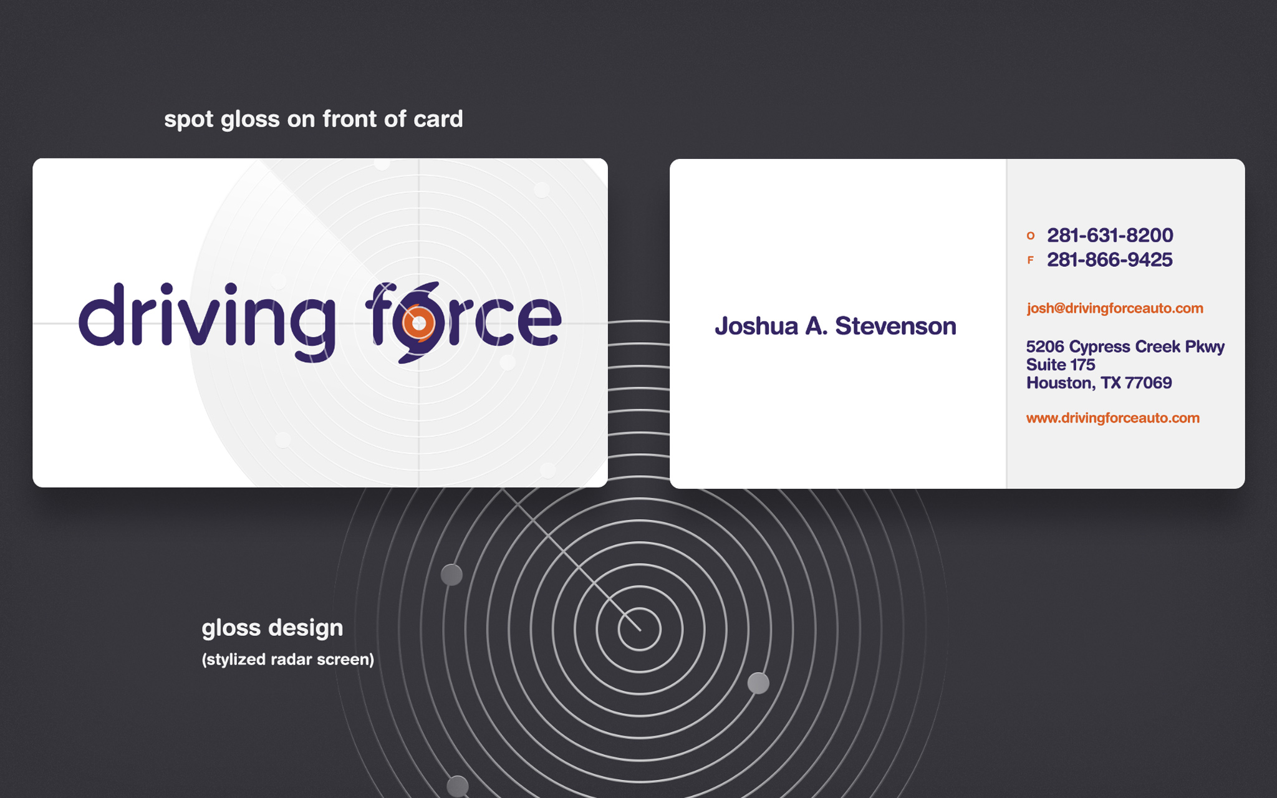Click the word 'driving' in the logo
Image resolution: width=1277 pixels, height=798 pixels.
(x=208, y=321)
